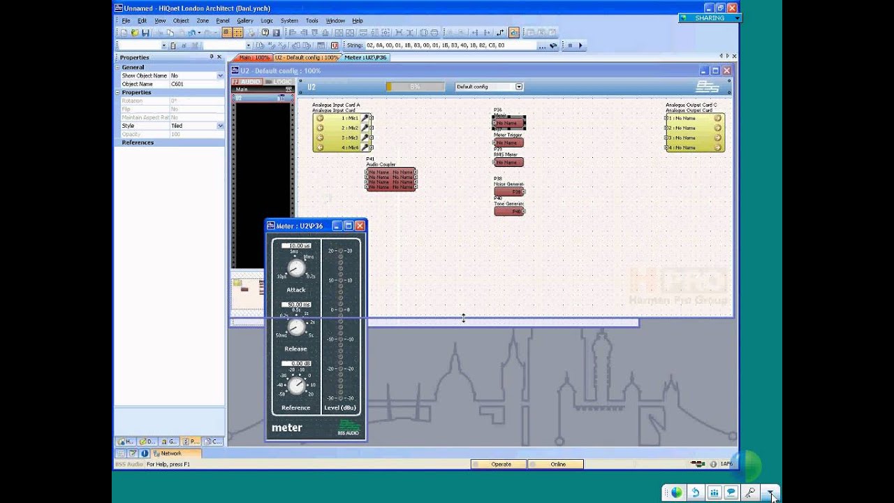This screenshot has width=894, height=503.
Task: Click the highlighted rightmost main toolbar icon
Action: point(514,33)
